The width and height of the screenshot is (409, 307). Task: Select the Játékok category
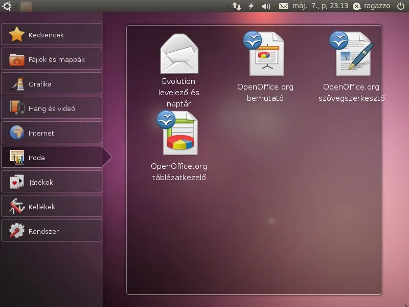coord(52,182)
